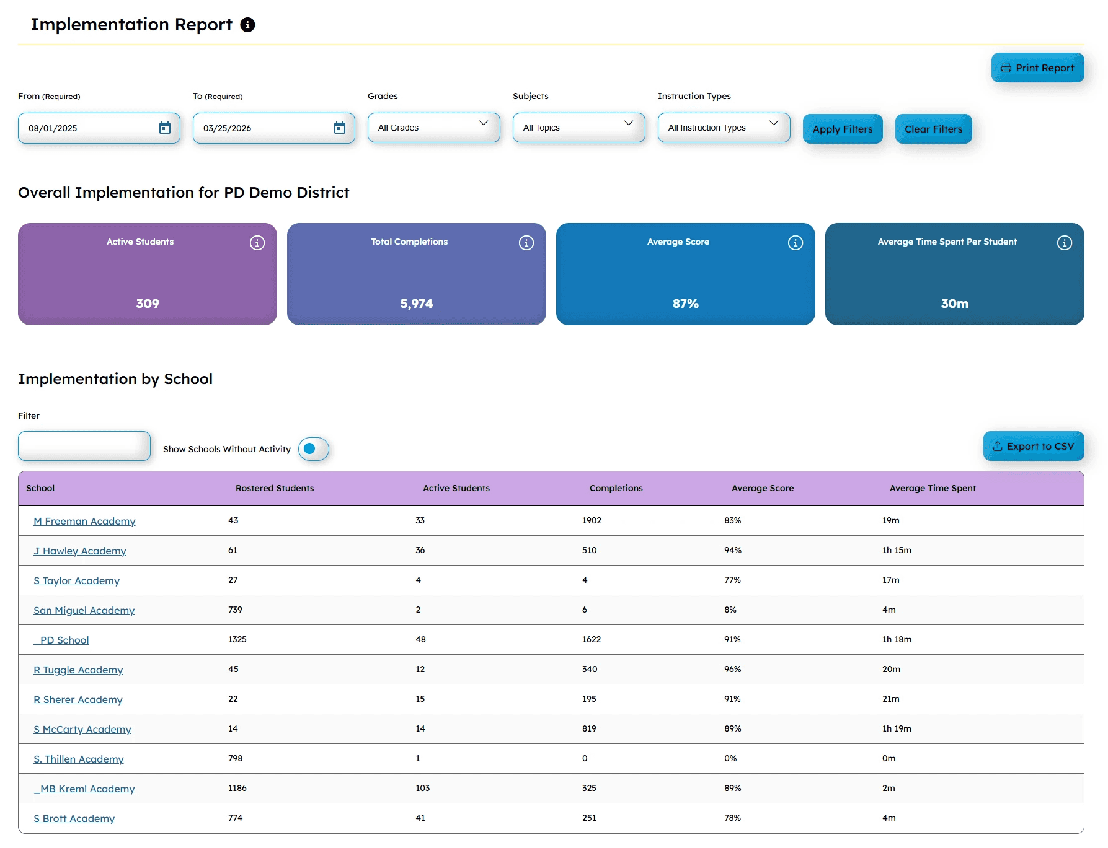
Task: Click the school Filter text field
Action: (84, 446)
